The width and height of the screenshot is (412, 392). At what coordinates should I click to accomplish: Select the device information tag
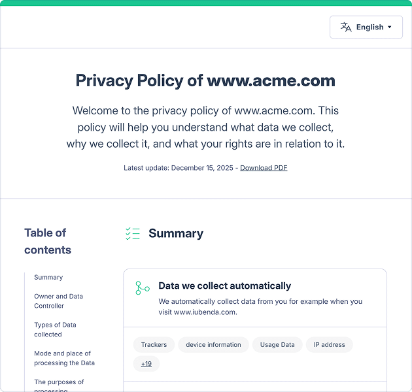pos(213,344)
